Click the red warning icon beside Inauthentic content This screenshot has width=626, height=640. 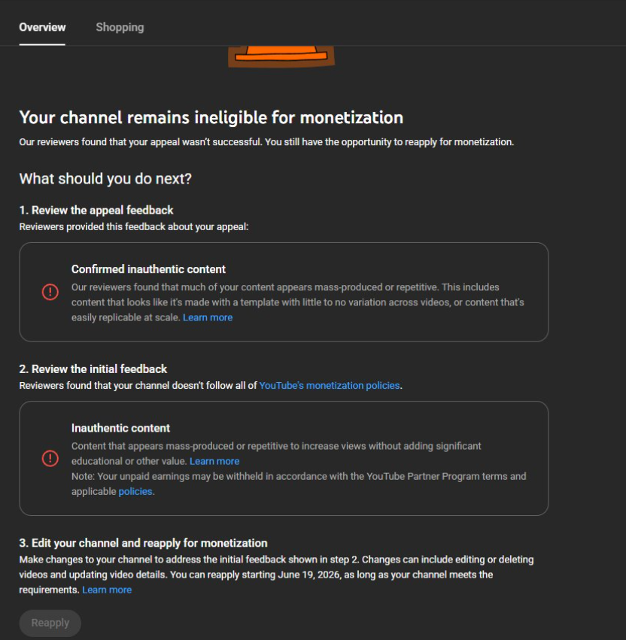click(50, 458)
